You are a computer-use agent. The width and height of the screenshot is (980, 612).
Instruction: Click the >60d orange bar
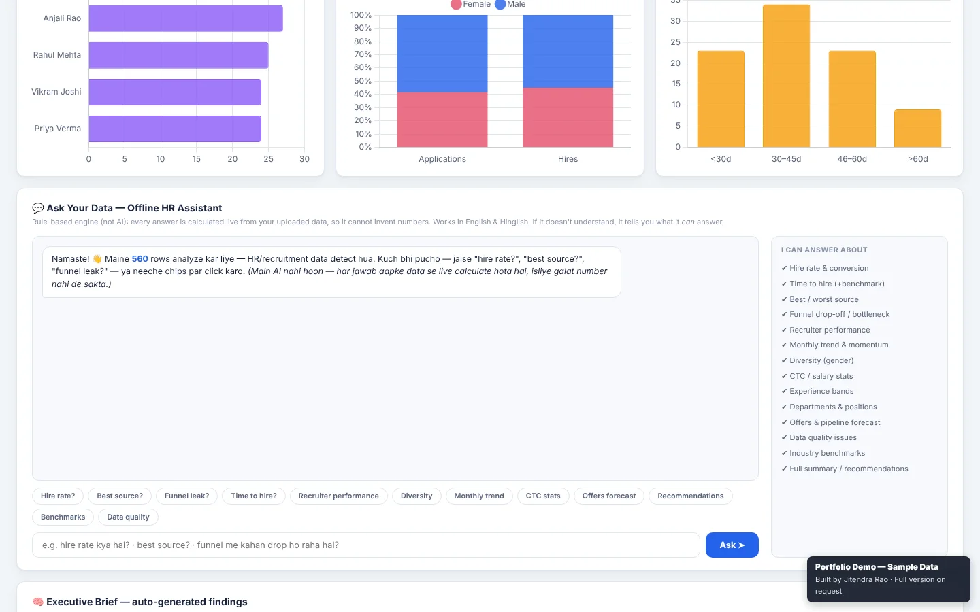pyautogui.click(x=918, y=129)
